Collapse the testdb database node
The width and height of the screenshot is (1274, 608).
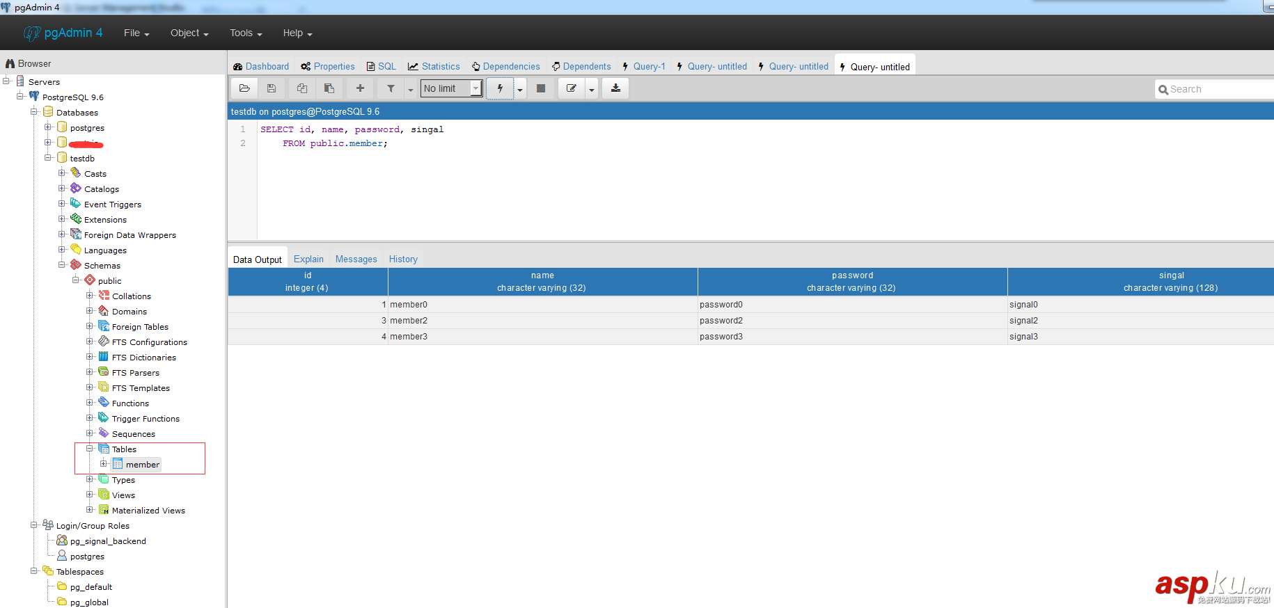(48, 158)
